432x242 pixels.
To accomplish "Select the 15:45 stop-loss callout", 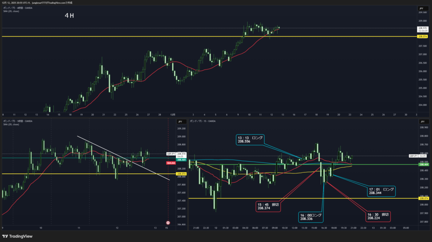I will pyautogui.click(x=267, y=206).
